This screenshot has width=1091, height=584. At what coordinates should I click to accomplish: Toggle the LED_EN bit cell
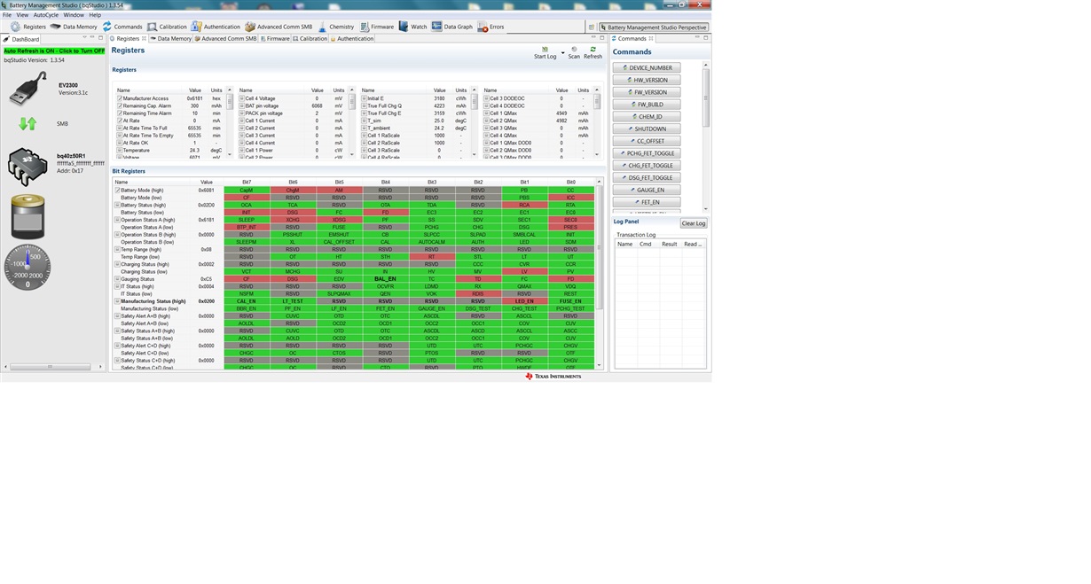pyautogui.click(x=524, y=301)
